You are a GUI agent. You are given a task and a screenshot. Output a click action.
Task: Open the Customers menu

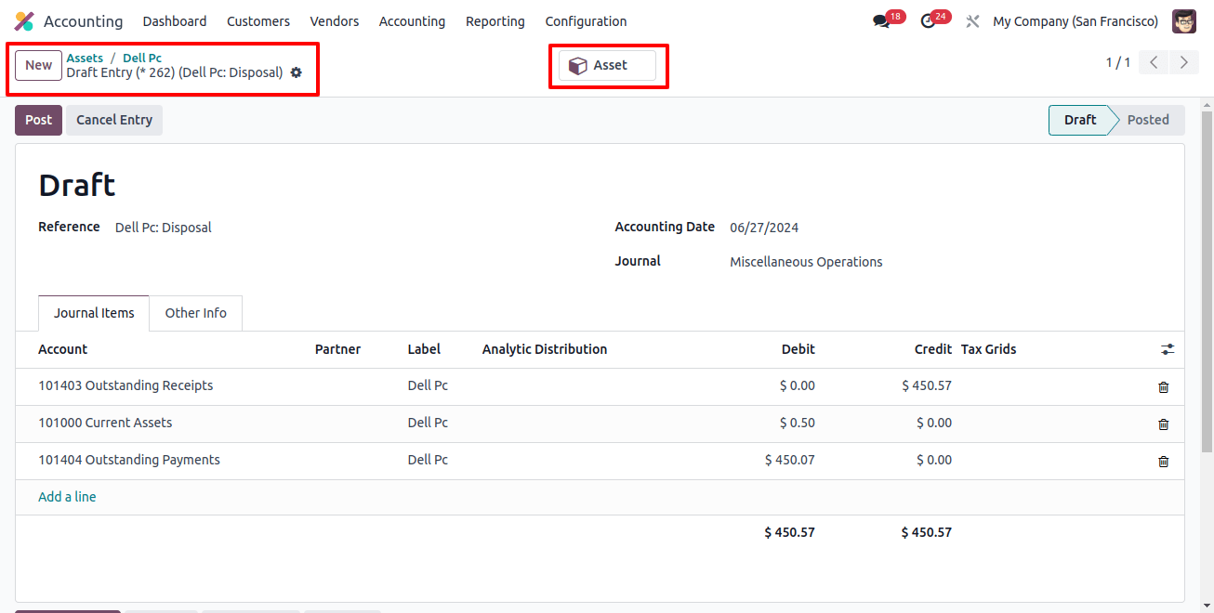(x=258, y=21)
